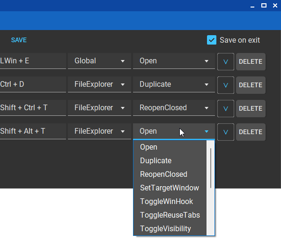Open the ReopenClosed action dropdown
Image resolution: width=281 pixels, height=242 pixels.
pos(174,108)
